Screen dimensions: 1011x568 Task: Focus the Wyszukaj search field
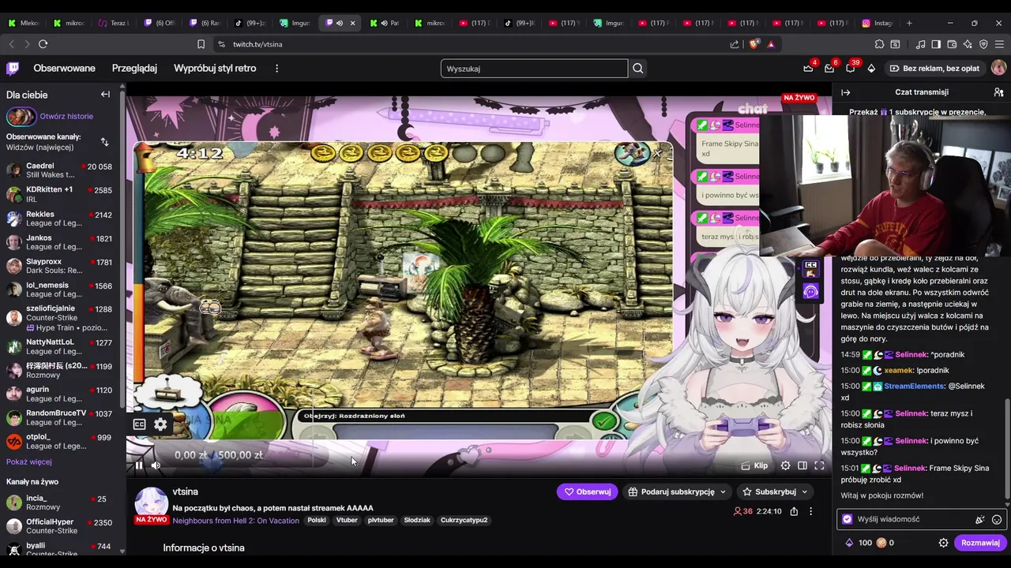click(x=534, y=69)
